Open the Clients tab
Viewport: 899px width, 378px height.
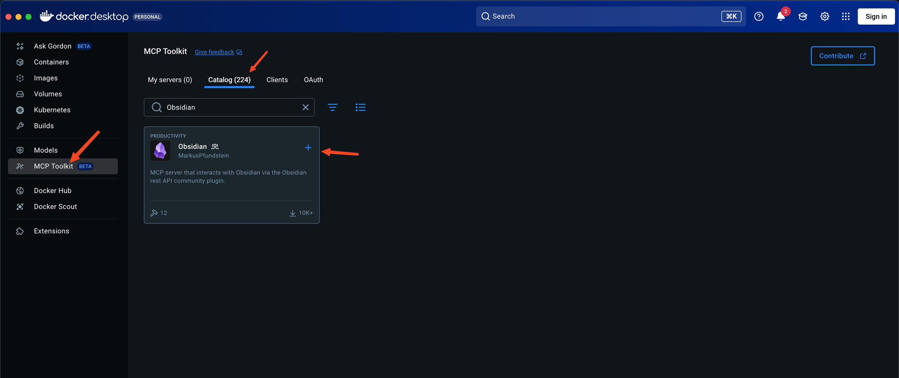[x=277, y=80]
